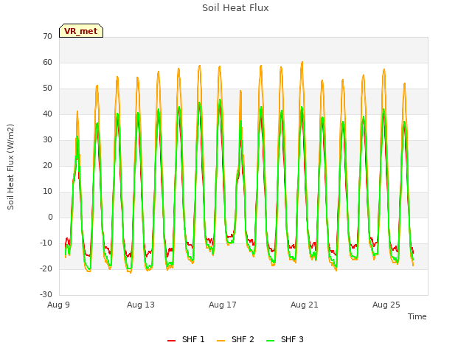Toggle SHF 3 series in legend
This screenshot has height=354, width=472.
(x=285, y=339)
